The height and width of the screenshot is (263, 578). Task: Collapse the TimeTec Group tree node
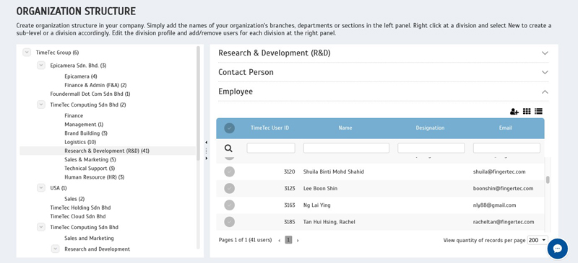click(27, 53)
